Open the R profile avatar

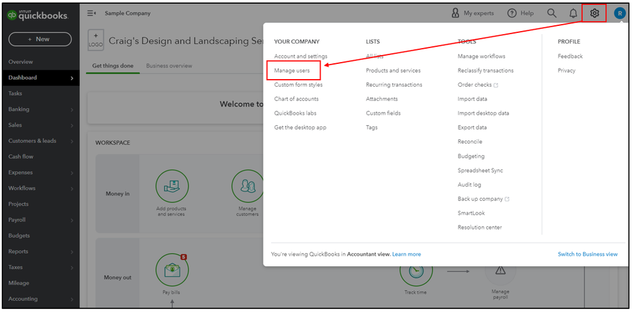(620, 13)
